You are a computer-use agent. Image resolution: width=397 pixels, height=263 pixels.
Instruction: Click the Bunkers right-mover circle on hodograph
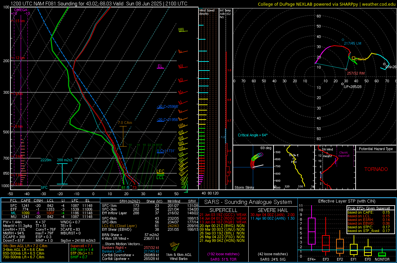tap(346, 69)
